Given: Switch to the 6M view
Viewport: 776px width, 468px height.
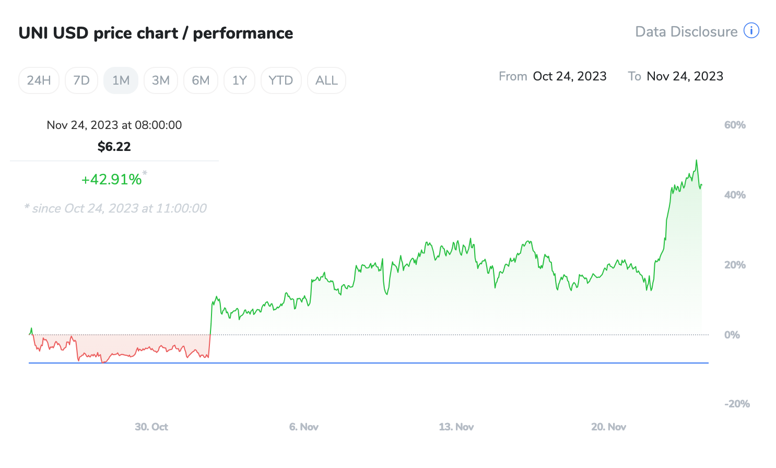Looking at the screenshot, I should tap(201, 80).
